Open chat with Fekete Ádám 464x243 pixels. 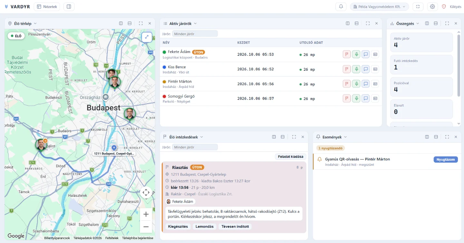(x=366, y=54)
